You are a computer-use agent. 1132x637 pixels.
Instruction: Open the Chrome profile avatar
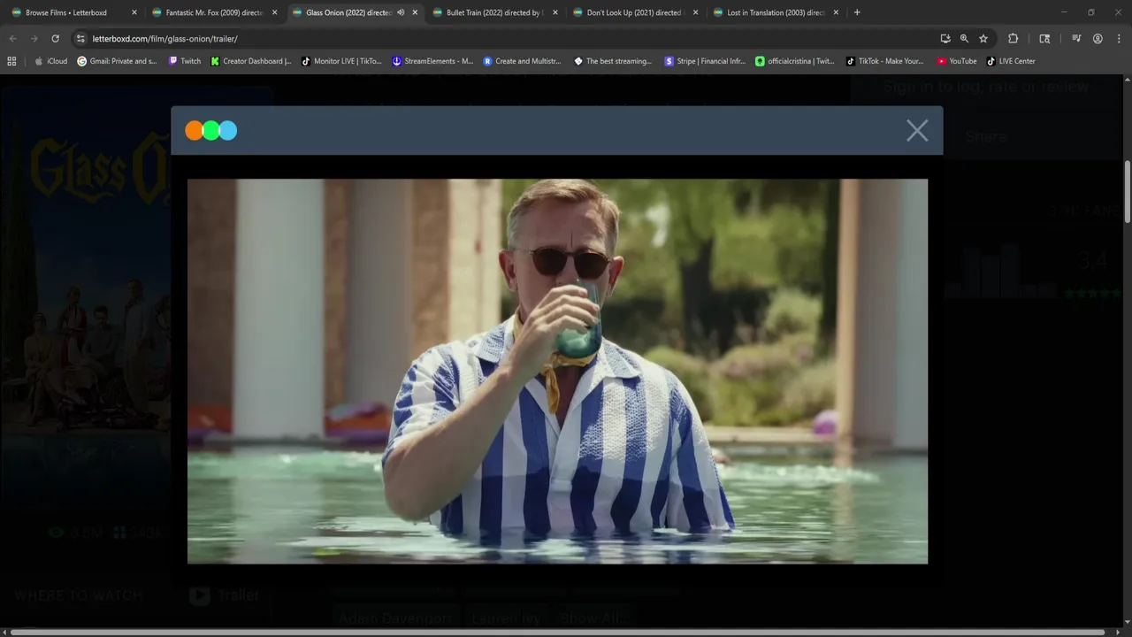click(x=1098, y=39)
